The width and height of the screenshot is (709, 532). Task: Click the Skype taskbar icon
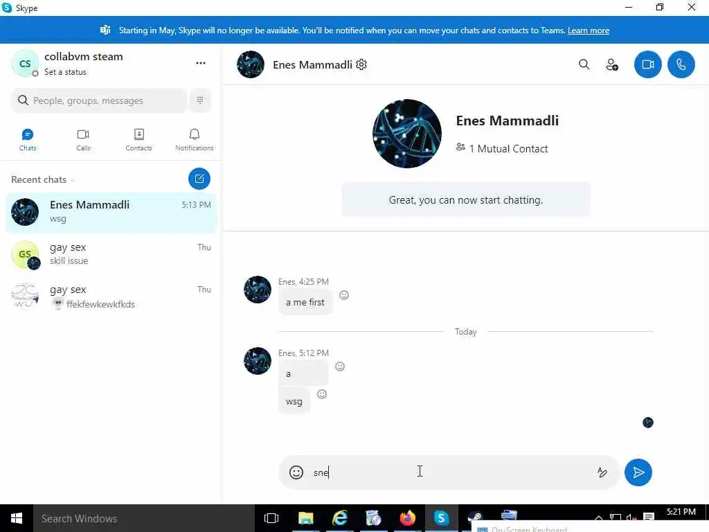click(441, 518)
